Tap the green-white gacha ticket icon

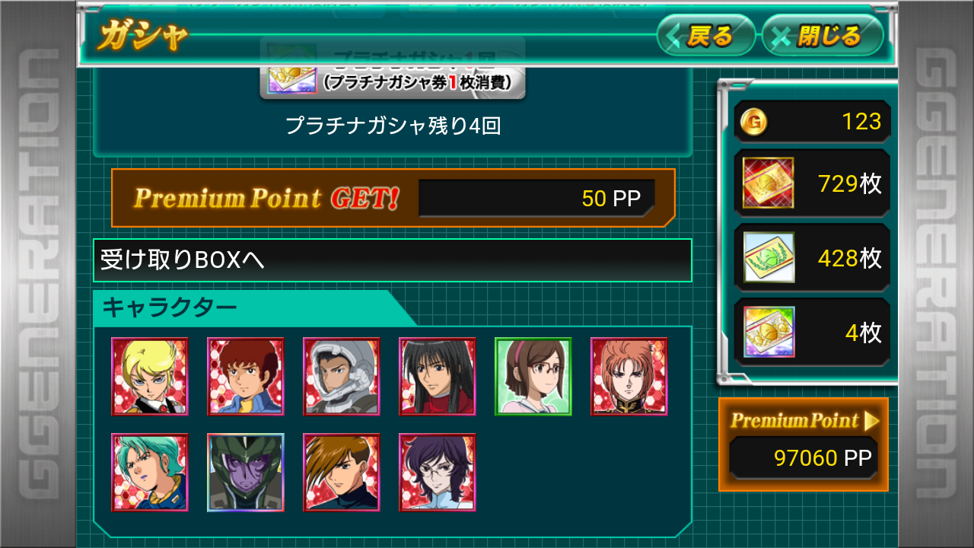[x=768, y=258]
